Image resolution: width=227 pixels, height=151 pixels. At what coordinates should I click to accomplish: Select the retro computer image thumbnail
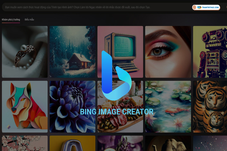tap(120, 52)
